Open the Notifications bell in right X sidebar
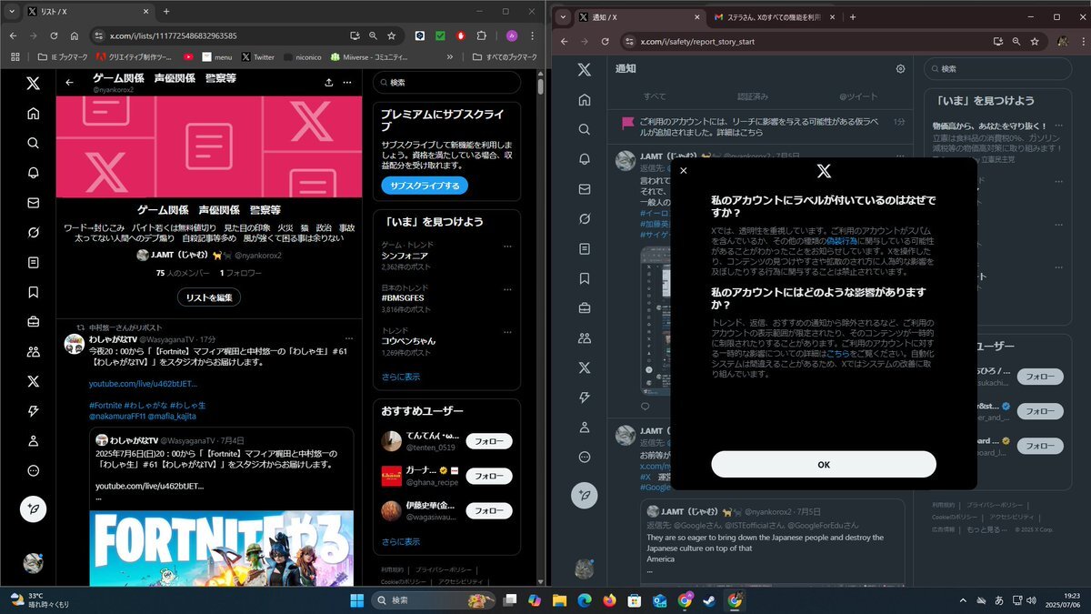1091x614 pixels. coord(585,159)
